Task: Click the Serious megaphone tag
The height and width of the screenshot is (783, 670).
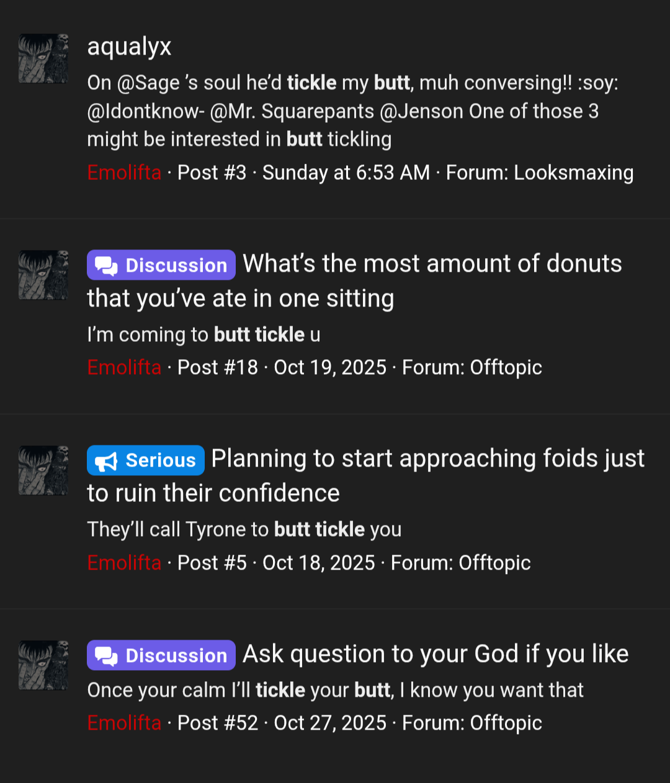Action: click(146, 460)
